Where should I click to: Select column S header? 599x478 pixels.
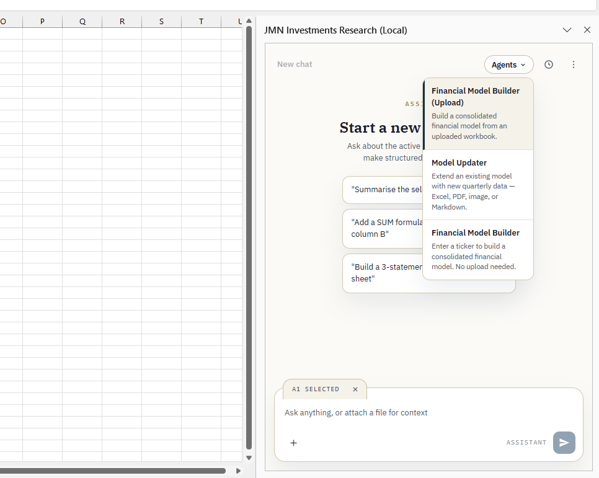click(x=162, y=22)
